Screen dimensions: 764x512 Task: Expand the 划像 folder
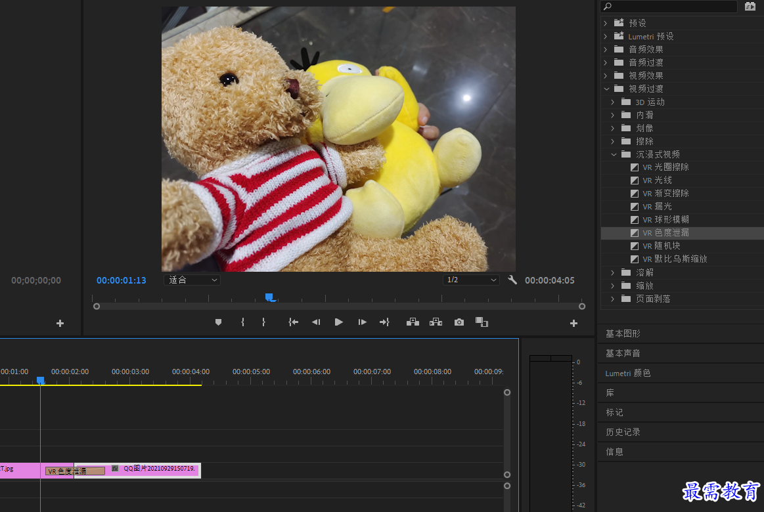click(613, 128)
